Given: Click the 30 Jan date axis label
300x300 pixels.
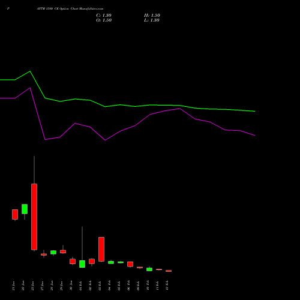Looking at the screenshot, I should point(71,286).
